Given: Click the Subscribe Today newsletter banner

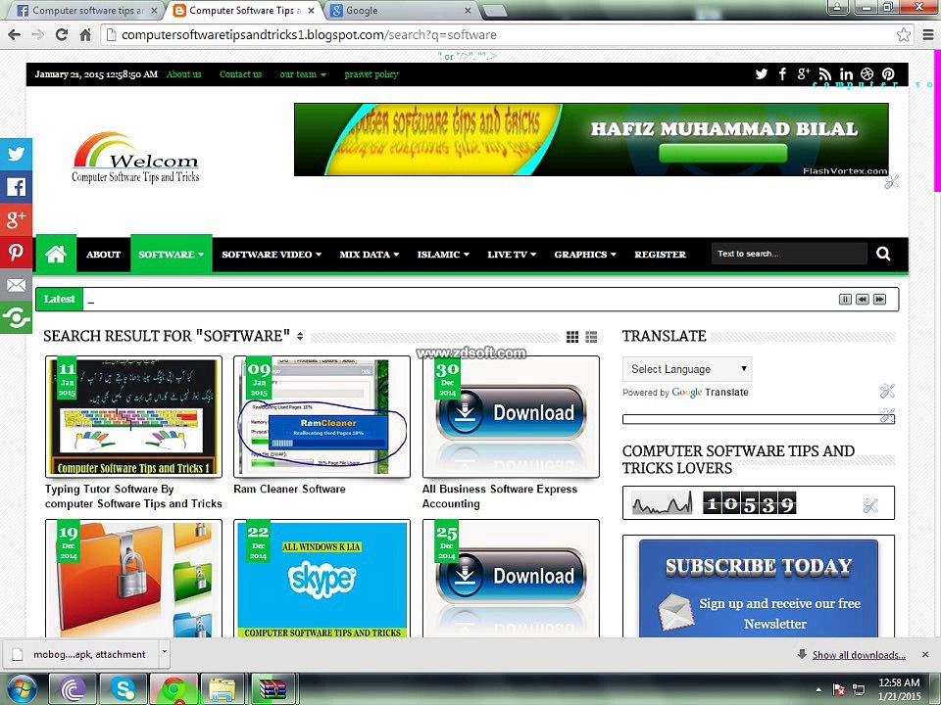Looking at the screenshot, I should coord(759,587).
